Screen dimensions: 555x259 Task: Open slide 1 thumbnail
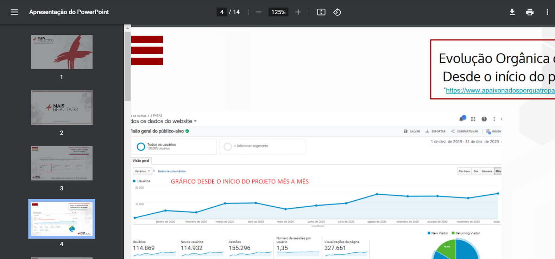(62, 52)
